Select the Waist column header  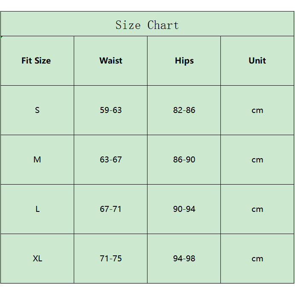click(x=111, y=61)
